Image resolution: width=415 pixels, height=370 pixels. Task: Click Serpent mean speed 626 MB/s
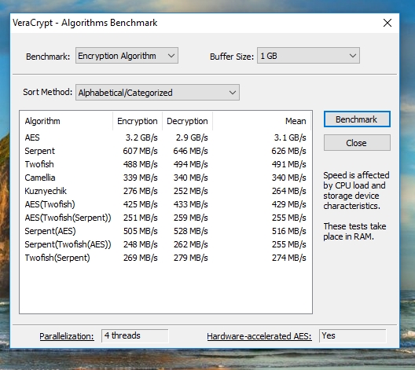point(288,151)
